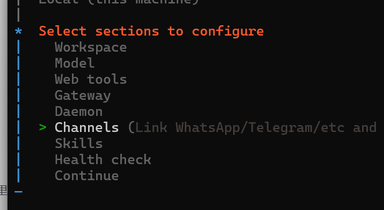Click the blue dash at list end

pos(18,192)
